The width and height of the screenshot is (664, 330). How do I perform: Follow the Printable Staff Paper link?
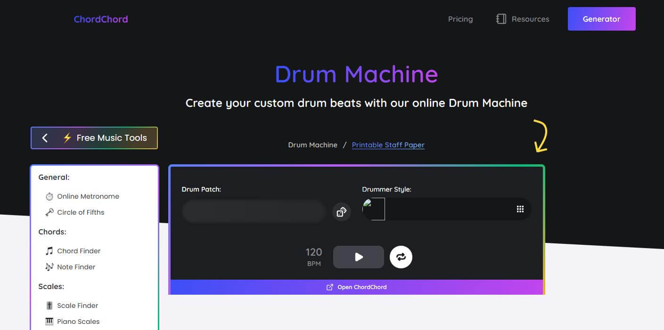pyautogui.click(x=388, y=145)
